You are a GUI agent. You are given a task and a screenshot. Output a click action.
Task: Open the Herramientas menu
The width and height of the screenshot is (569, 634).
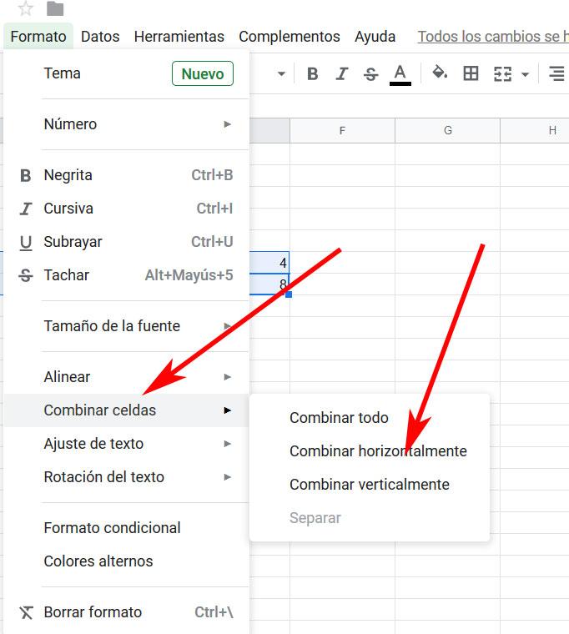(179, 37)
